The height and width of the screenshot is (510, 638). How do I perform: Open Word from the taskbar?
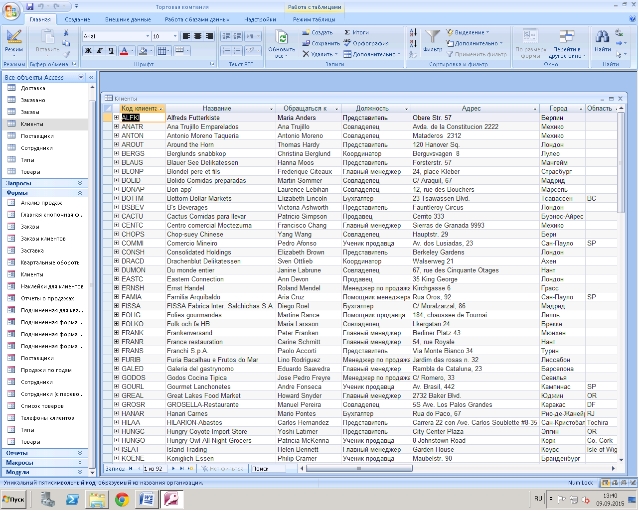pyautogui.click(x=147, y=500)
